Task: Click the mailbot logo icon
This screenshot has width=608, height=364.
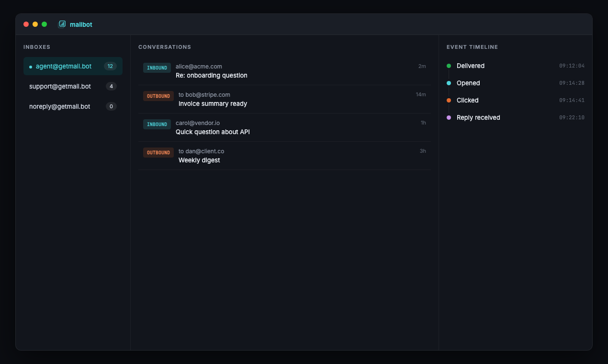Action: point(62,24)
